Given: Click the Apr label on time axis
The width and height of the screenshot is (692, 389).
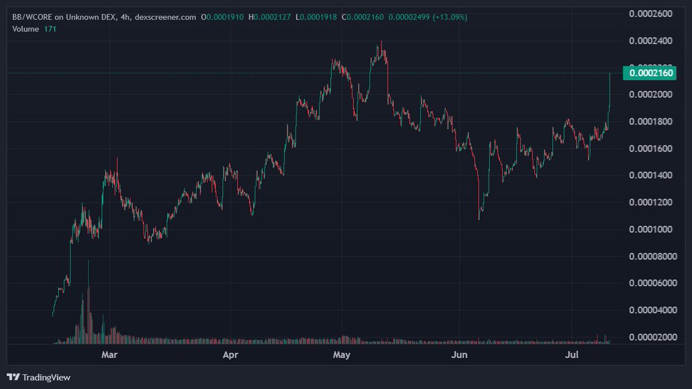Looking at the screenshot, I should click(230, 354).
